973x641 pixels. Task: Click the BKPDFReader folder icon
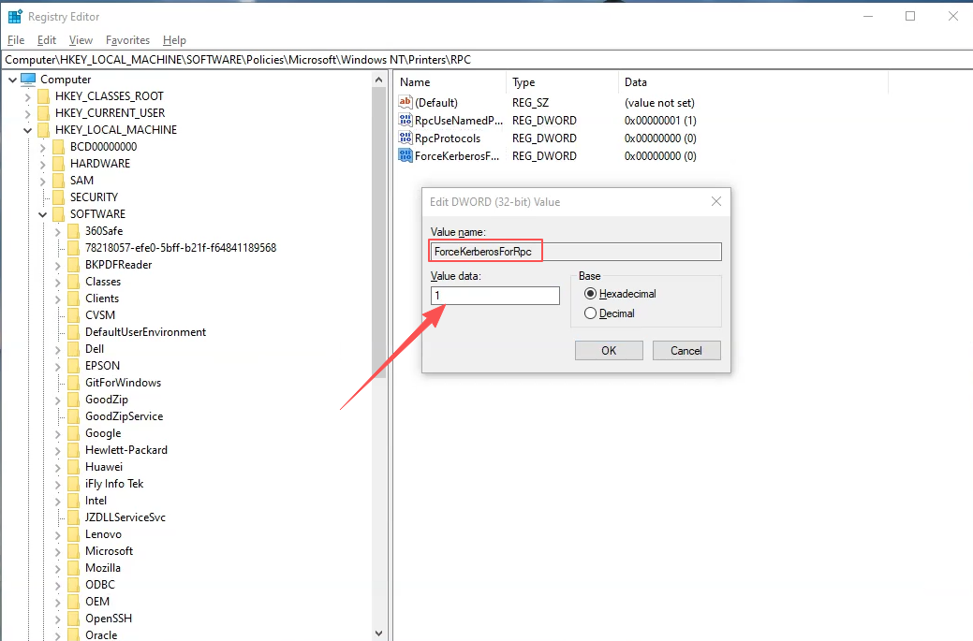pos(73,265)
